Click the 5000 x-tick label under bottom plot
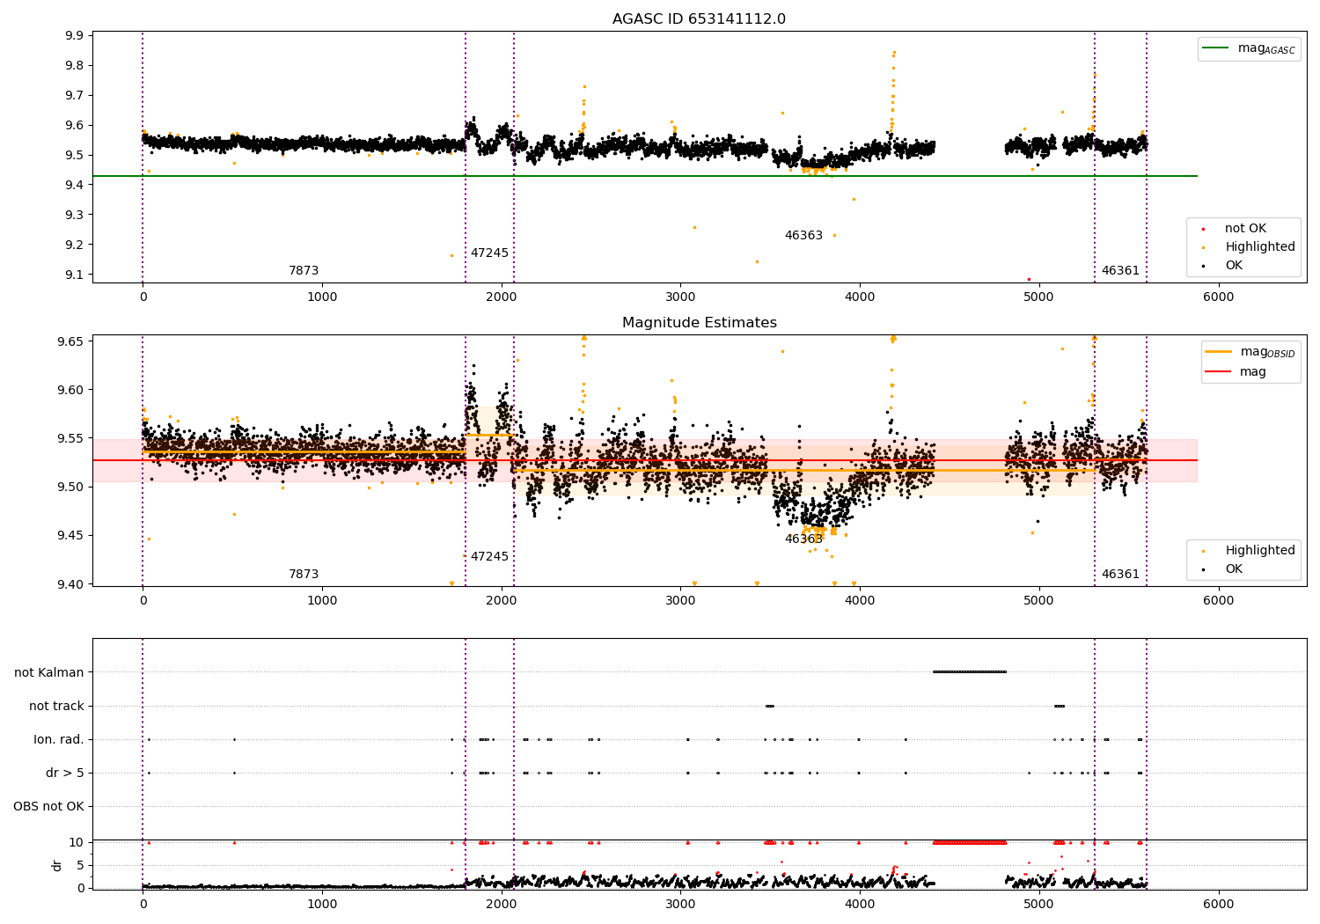Screen dimensions: 1320x924 1038,905
